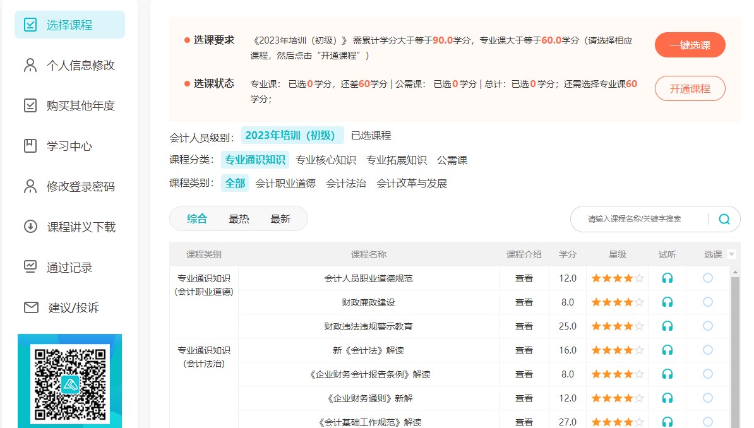Play the headphone preview for 财政廉政建设
Viewport: 754px width, 428px height.
pyautogui.click(x=667, y=302)
